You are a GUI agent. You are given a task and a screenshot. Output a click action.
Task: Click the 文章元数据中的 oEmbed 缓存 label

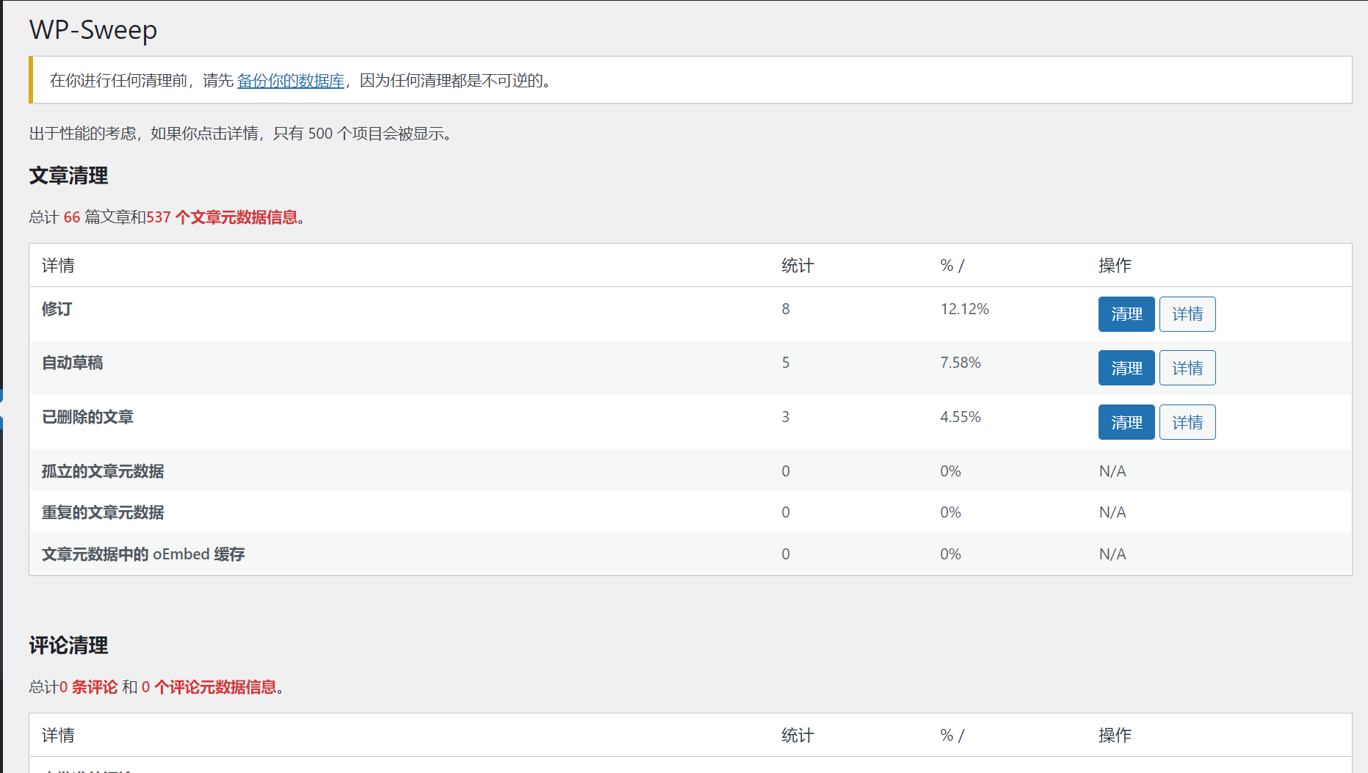(143, 554)
